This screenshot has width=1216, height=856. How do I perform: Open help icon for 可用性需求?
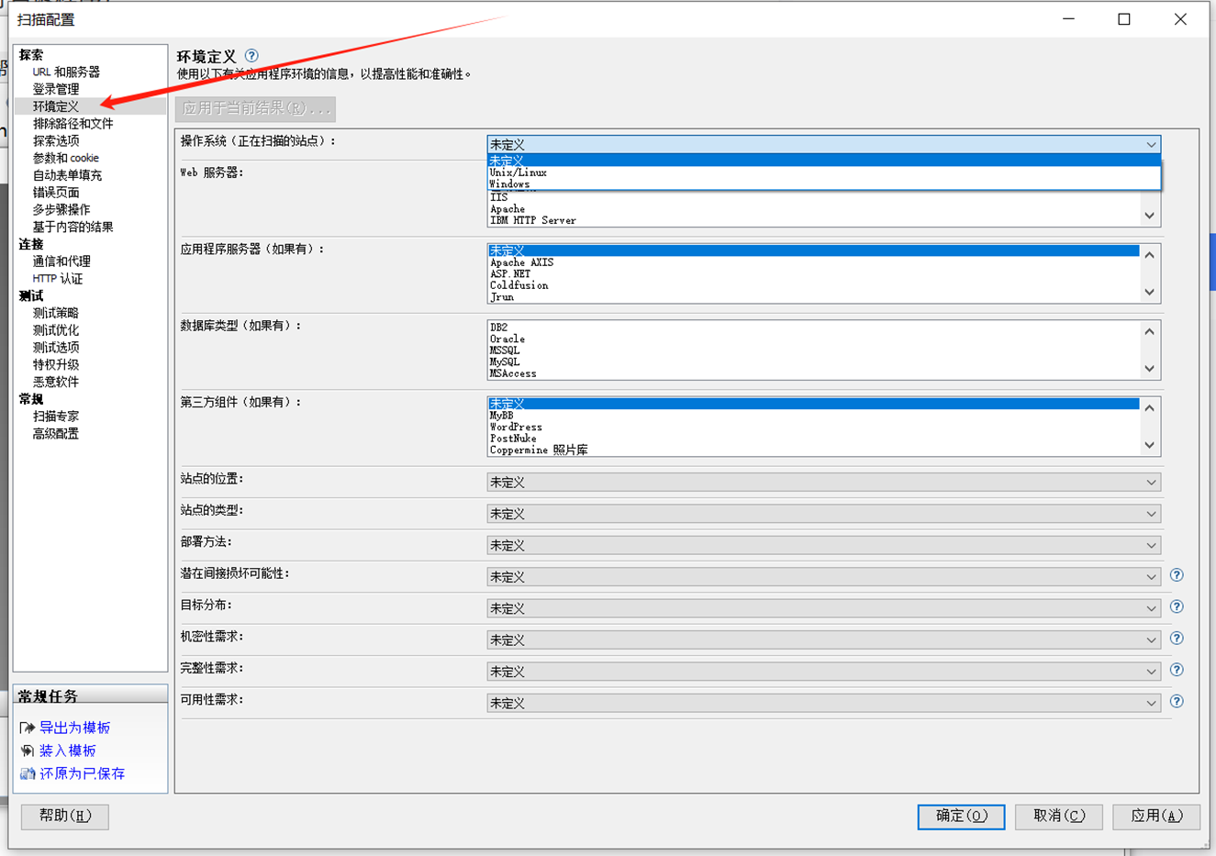pos(1177,702)
